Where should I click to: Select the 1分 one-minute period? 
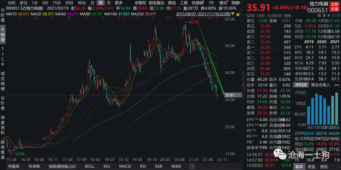34,3
